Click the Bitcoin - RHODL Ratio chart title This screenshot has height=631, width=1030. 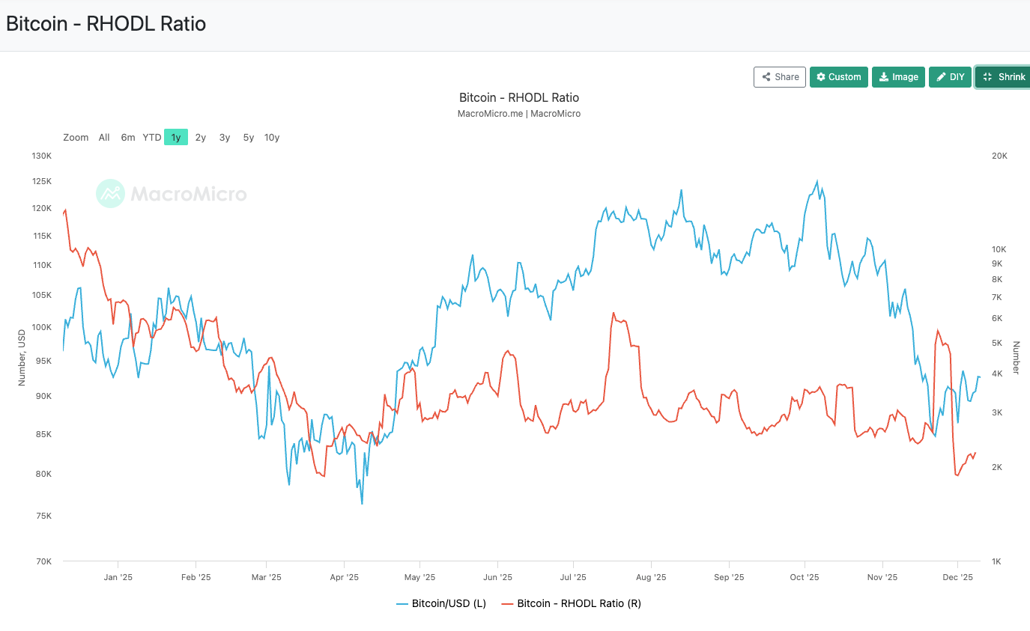point(518,97)
